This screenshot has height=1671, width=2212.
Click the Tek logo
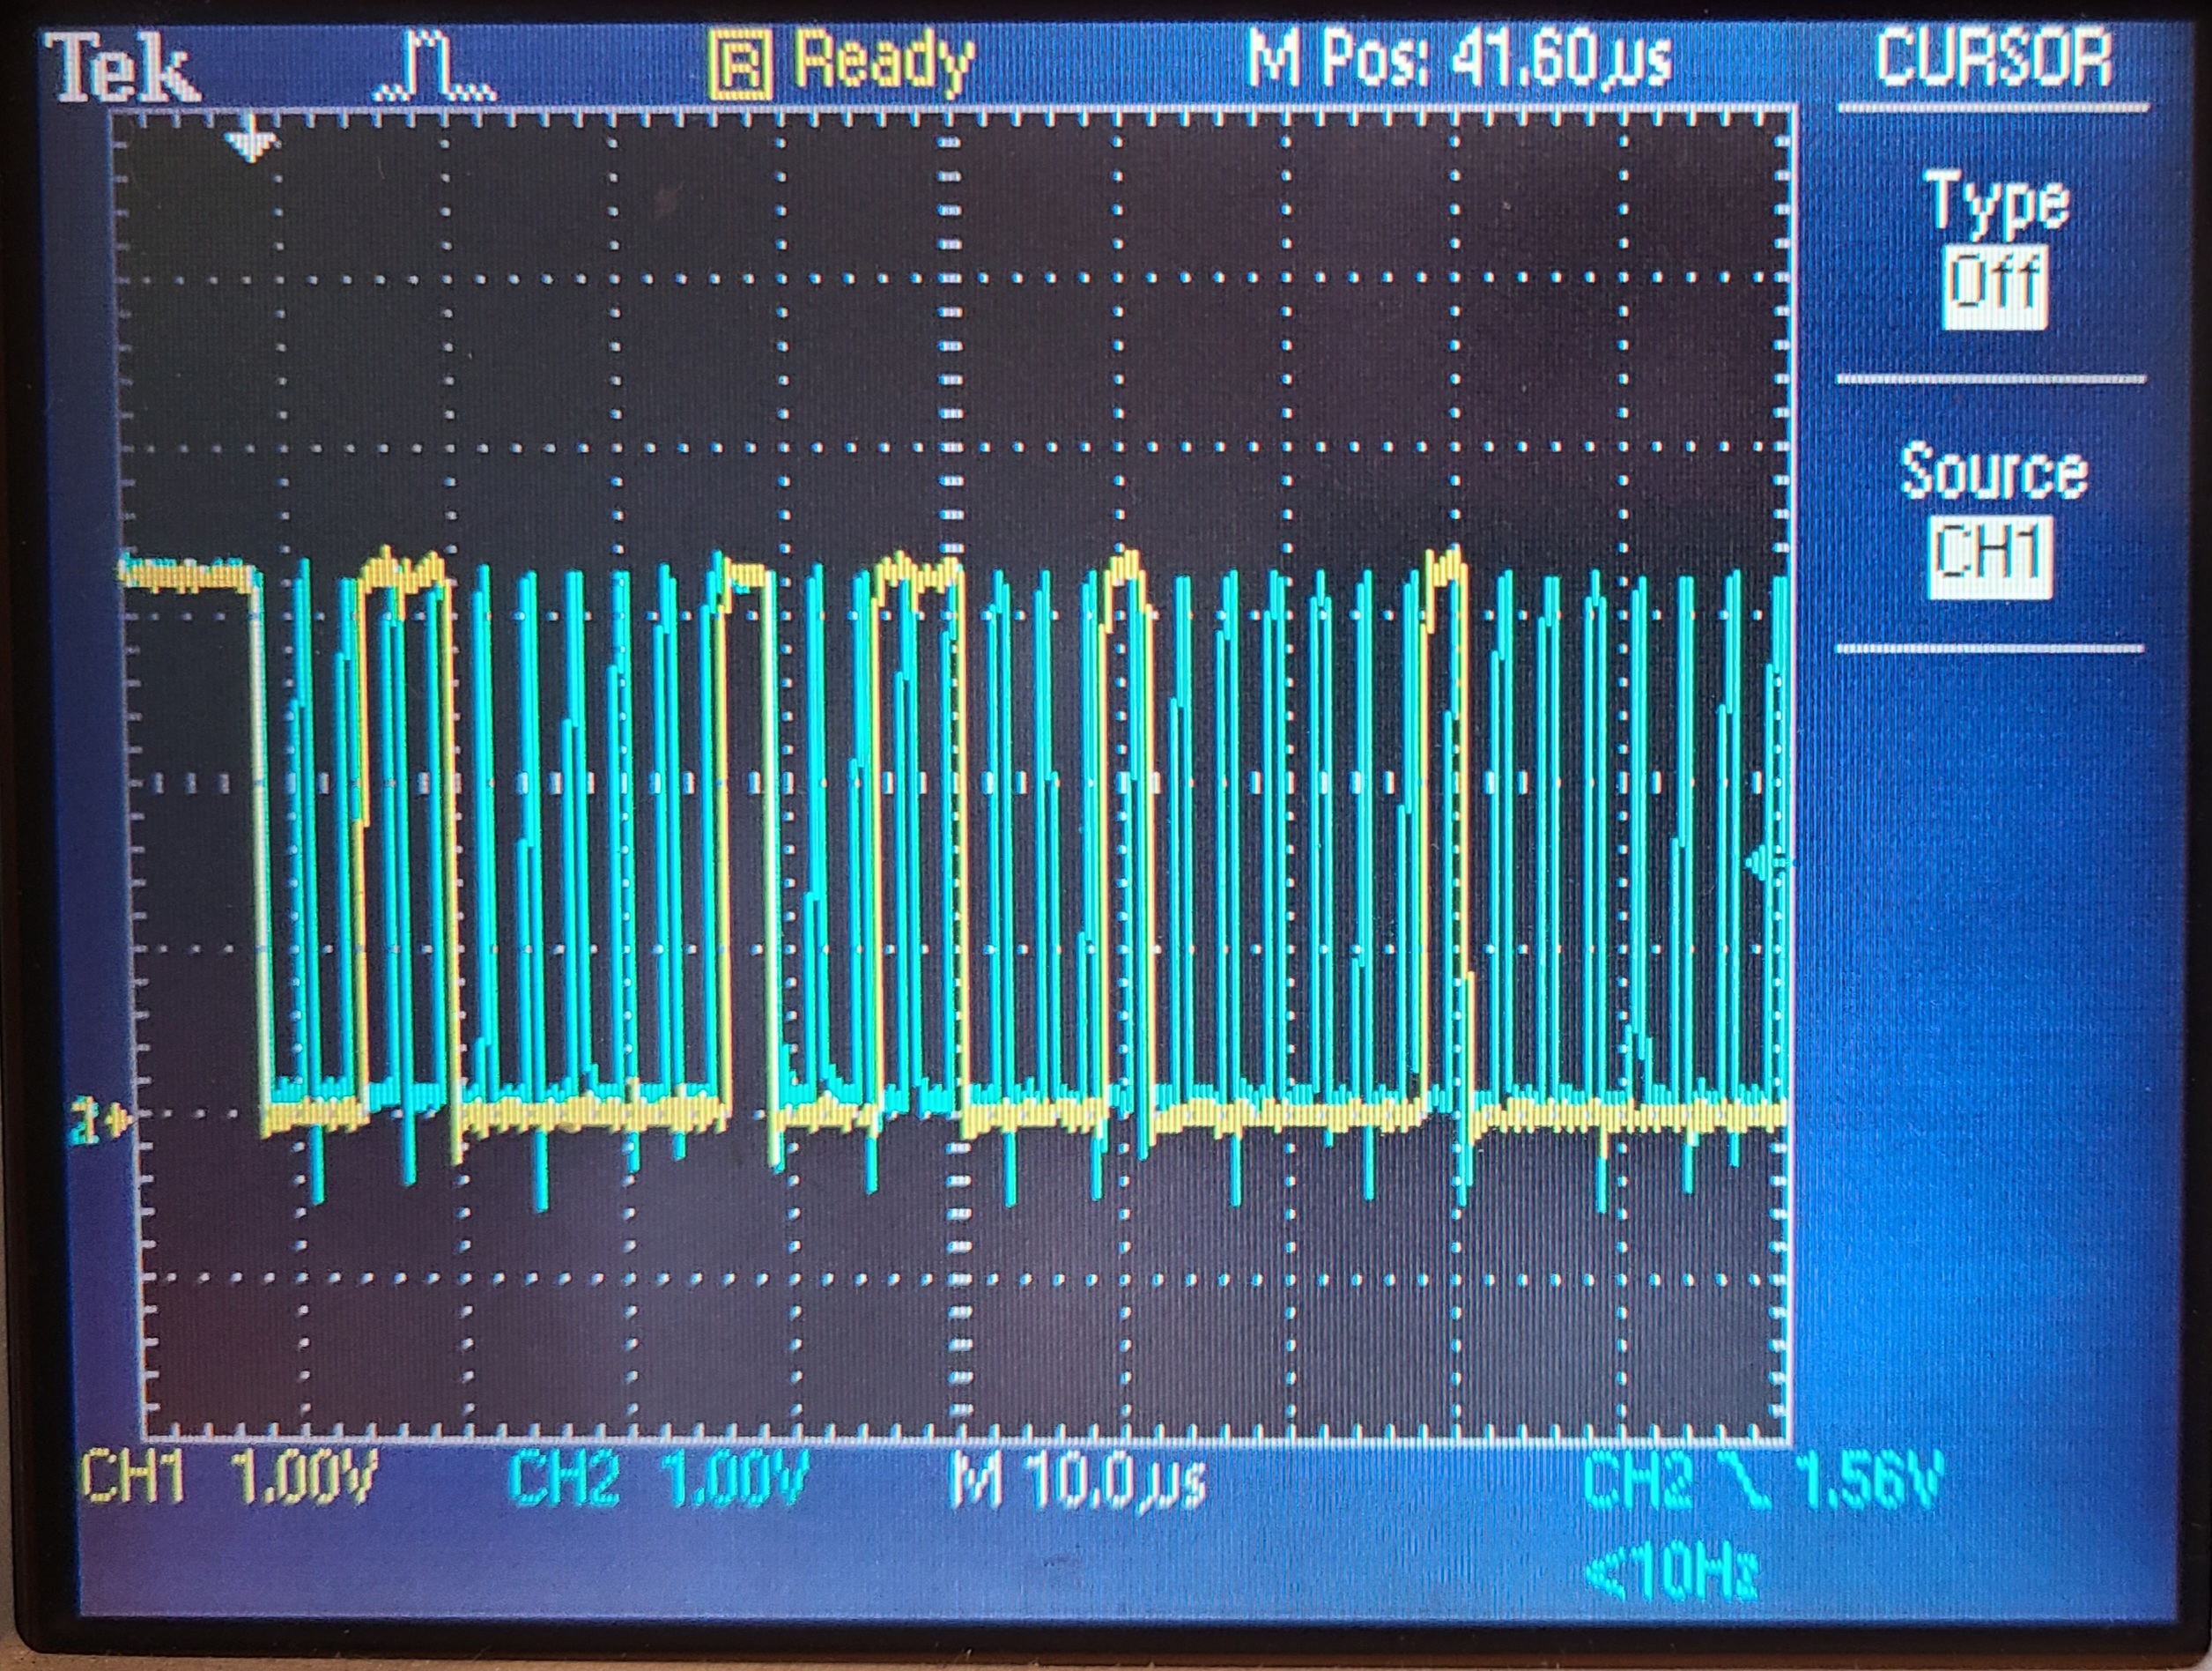coord(122,68)
